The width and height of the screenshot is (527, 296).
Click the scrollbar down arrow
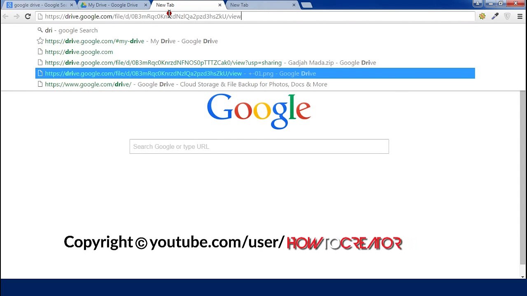point(523,277)
